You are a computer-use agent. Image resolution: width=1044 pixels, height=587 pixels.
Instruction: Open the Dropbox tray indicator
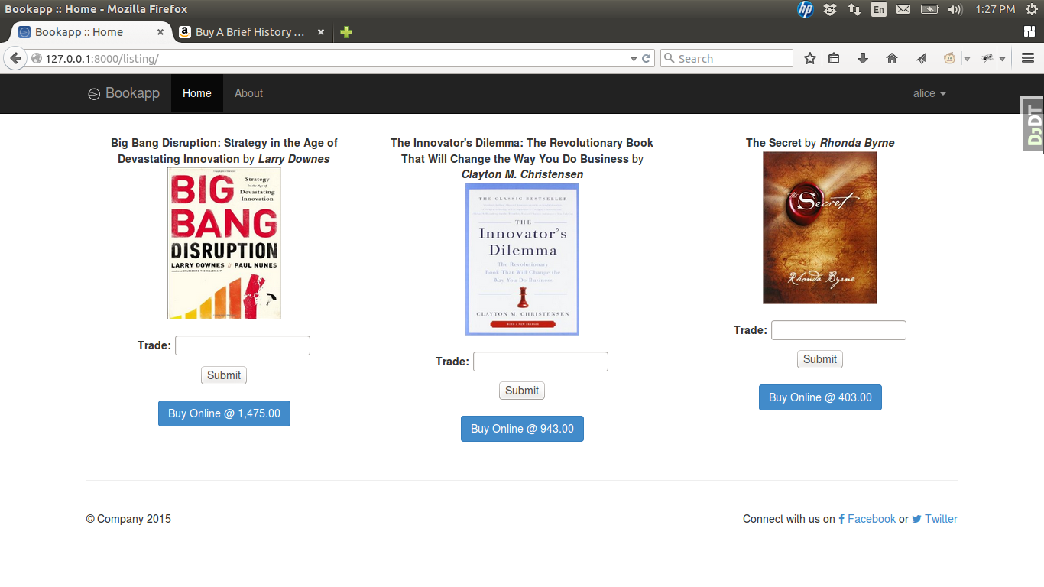[x=830, y=9]
